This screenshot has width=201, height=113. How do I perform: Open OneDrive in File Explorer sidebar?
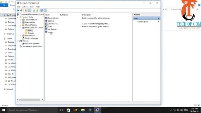[10, 34]
